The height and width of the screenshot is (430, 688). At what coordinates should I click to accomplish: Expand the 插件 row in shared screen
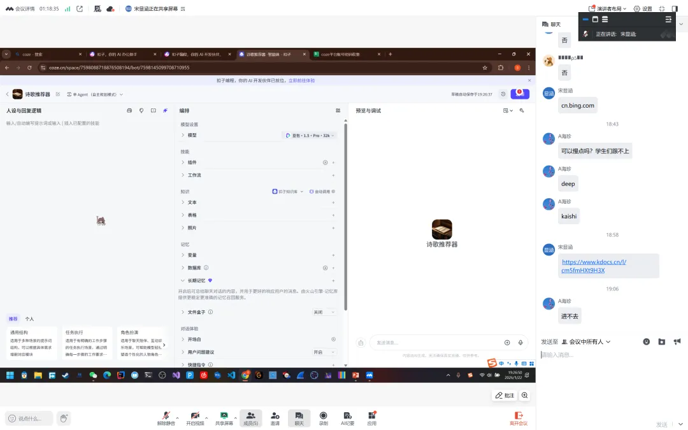click(x=183, y=162)
